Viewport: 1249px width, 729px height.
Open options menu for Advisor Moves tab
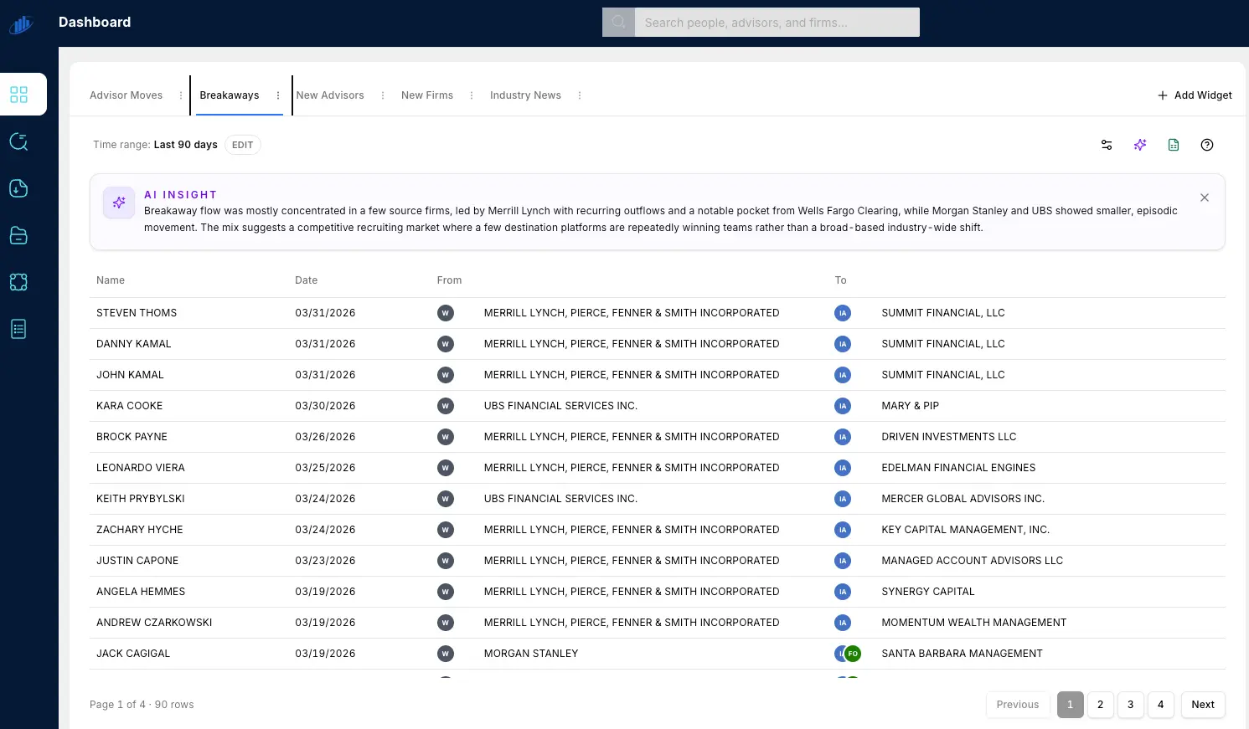pyautogui.click(x=181, y=95)
